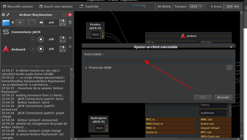Image resolution: width=247 pixels, height=140 pixels.
Task: Click the patchbay horizontal scrollbar
Action: pos(130,139)
